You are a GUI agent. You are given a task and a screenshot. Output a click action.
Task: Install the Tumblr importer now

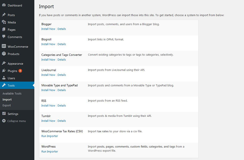click(x=48, y=121)
